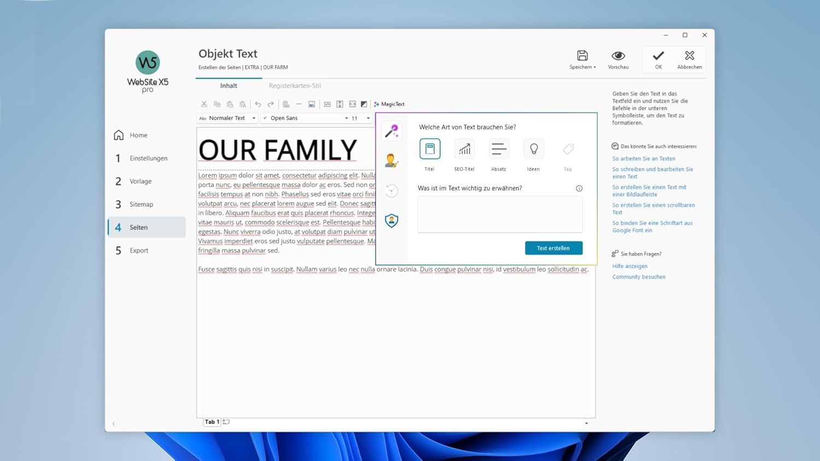Open the Speichern dropdown arrow
The image size is (820, 461).
tap(595, 67)
